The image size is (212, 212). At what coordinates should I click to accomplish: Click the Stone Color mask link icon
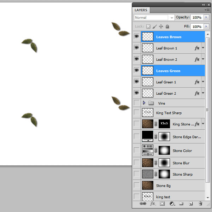tap(155, 150)
